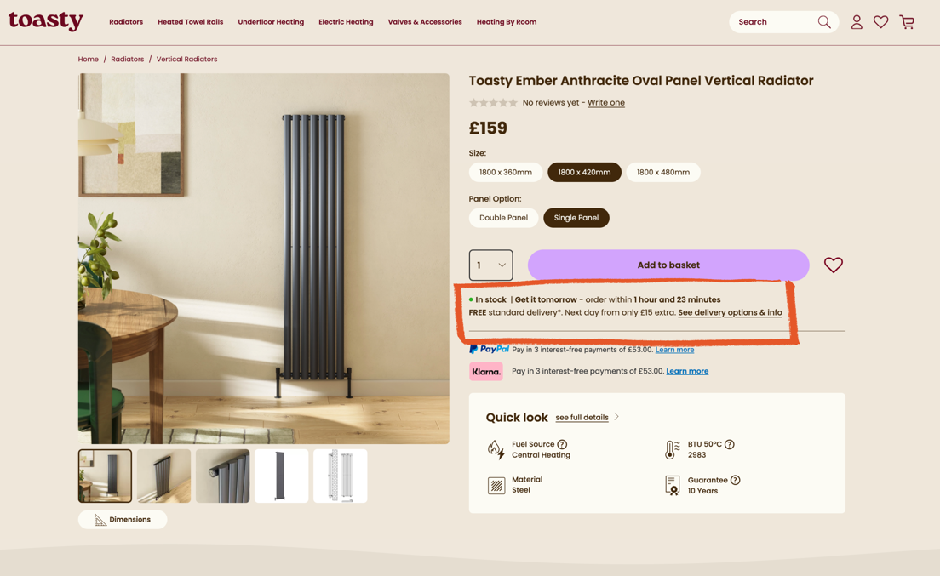Screen dimensions: 940x576
Task: Open the shopping basket icon
Action: [x=907, y=22]
